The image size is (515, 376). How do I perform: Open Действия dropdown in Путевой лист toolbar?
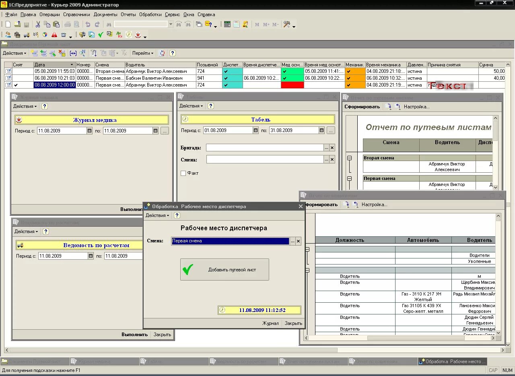pos(14,53)
